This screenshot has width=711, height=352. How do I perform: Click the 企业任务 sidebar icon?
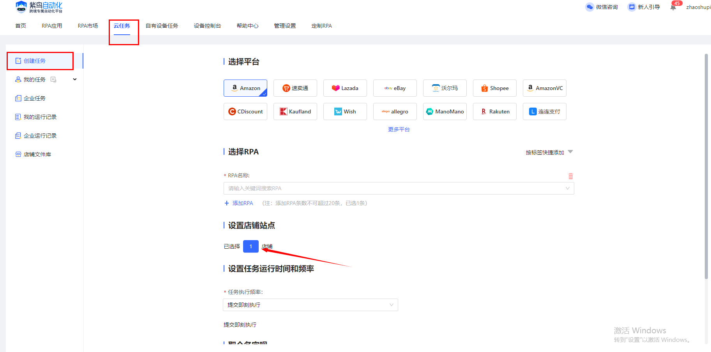18,98
